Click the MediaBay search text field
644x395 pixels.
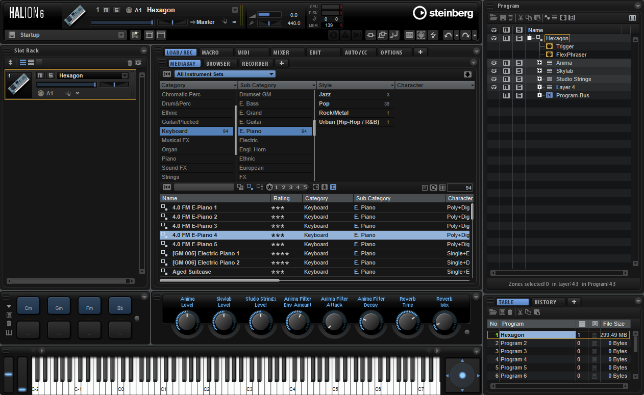204,187
